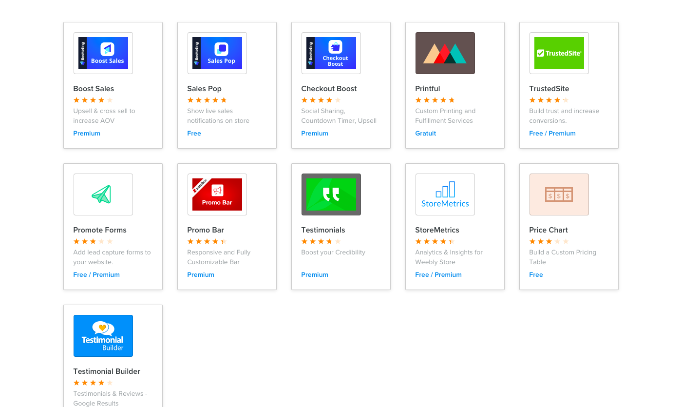Open the Testimonial Builder blue logo
Viewport: 700px width, 407px height.
pos(103,336)
